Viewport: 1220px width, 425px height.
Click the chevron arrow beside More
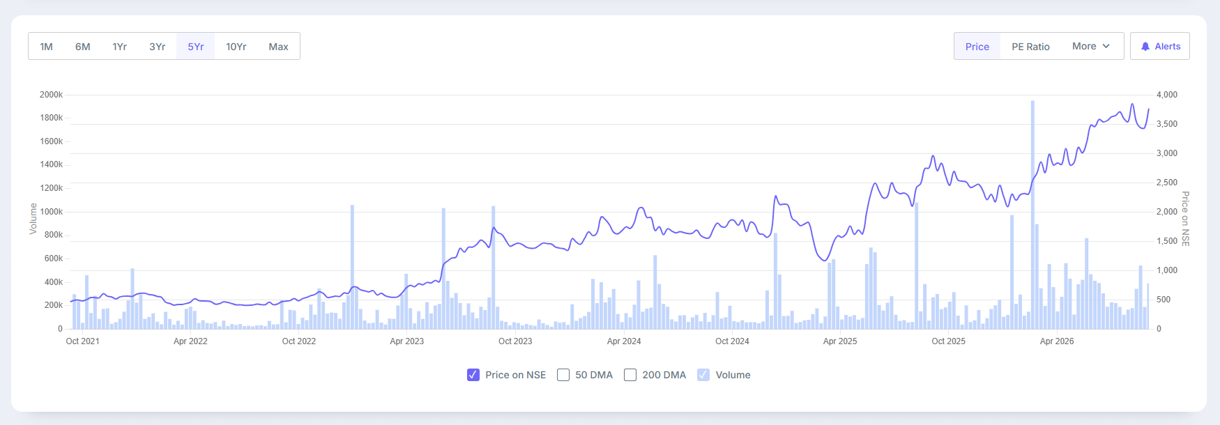click(x=1106, y=46)
